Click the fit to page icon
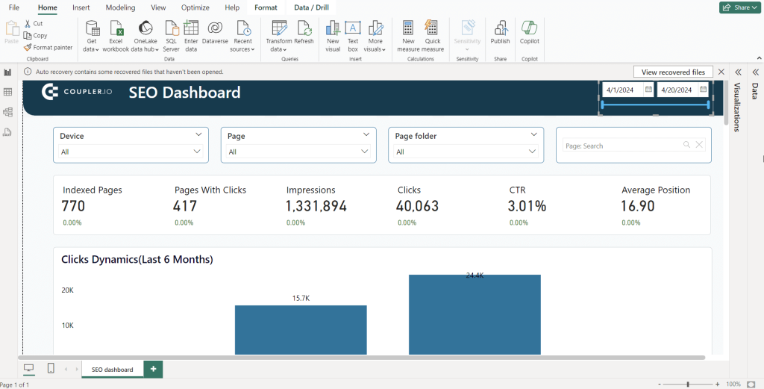764x389 pixels. tap(751, 384)
